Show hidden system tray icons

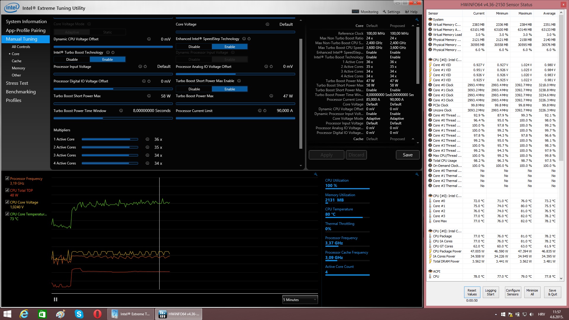pyautogui.click(x=496, y=314)
